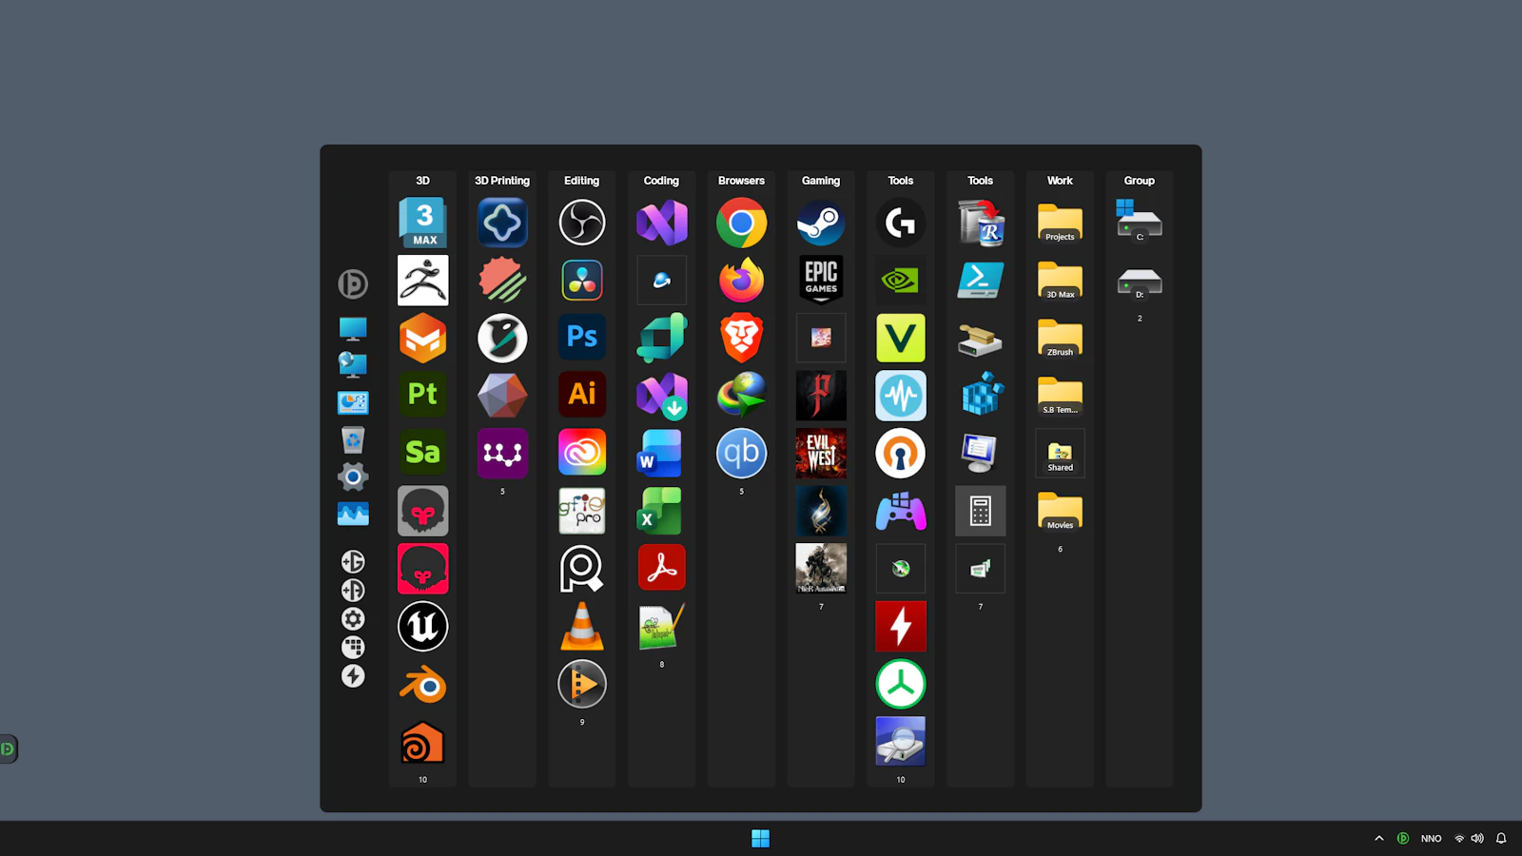Open Steam in Gaming

tap(821, 223)
